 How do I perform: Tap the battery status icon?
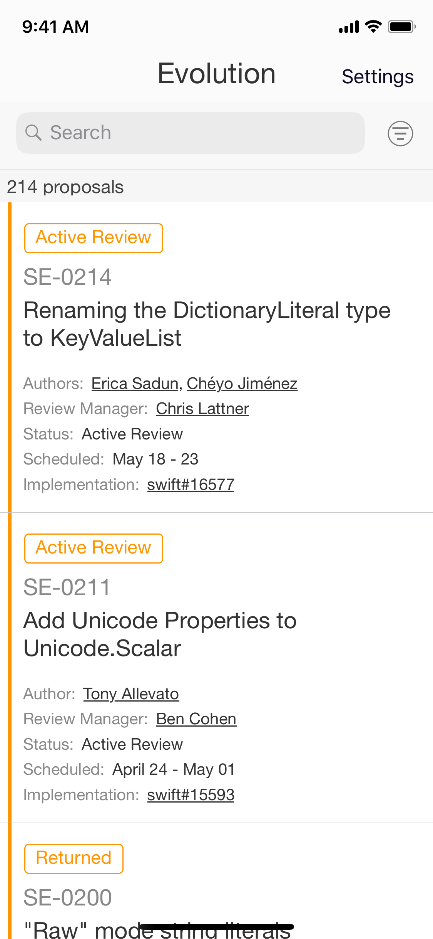402,27
